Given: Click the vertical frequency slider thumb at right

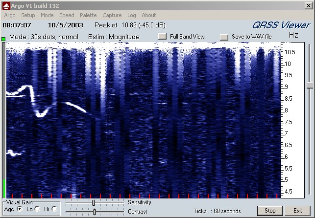Looking at the screenshot, I should point(310,86).
